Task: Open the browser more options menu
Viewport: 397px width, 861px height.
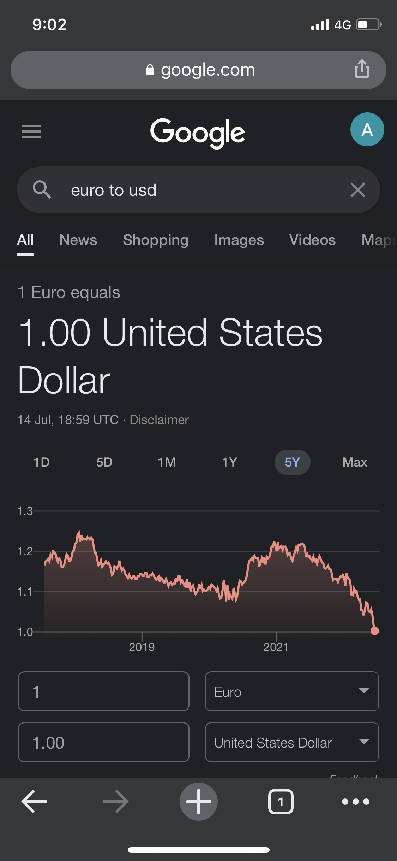Action: (x=355, y=801)
